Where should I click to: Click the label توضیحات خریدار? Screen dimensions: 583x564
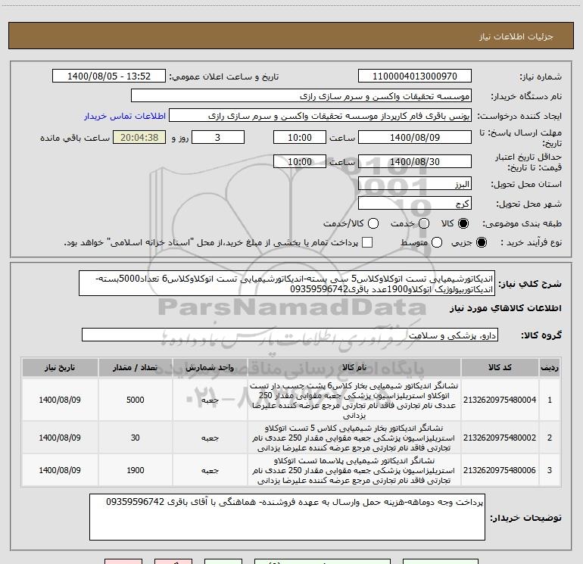(x=525, y=518)
